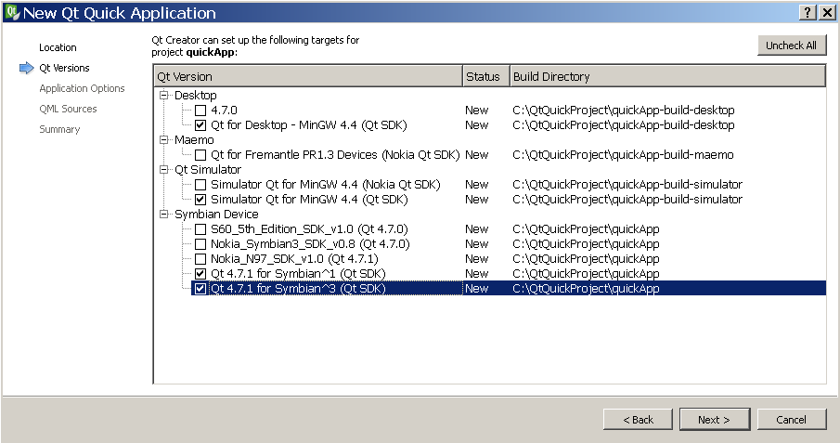The image size is (840, 443).
Task: Proceed with the Next > button
Action: pyautogui.click(x=714, y=420)
